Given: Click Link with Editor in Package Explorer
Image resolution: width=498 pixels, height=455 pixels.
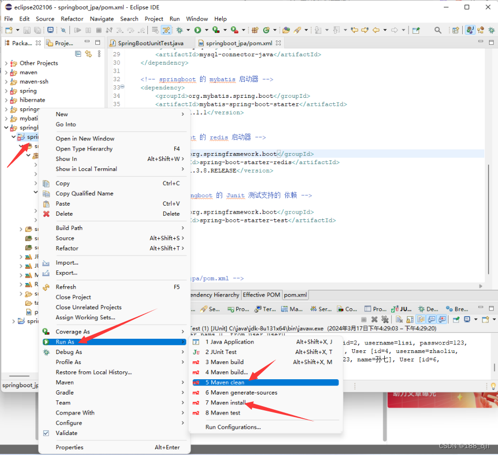Looking at the screenshot, I should [88, 54].
